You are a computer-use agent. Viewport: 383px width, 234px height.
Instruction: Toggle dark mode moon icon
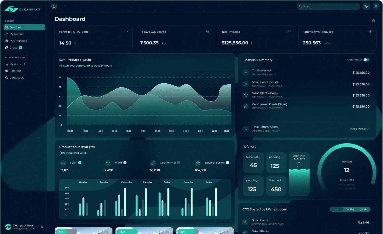click(366, 6)
